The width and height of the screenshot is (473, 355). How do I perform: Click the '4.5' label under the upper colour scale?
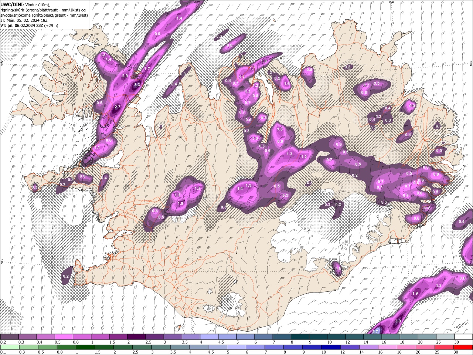coord(220,342)
